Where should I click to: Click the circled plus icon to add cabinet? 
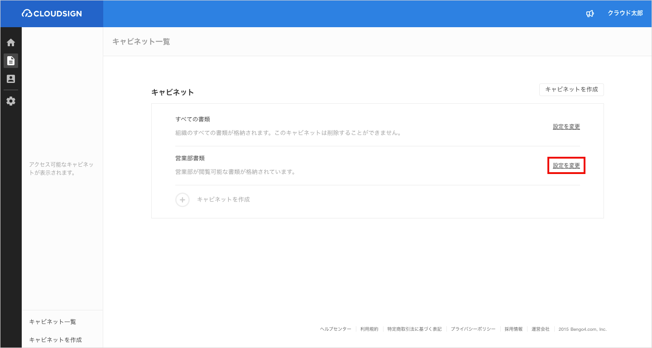tap(182, 199)
